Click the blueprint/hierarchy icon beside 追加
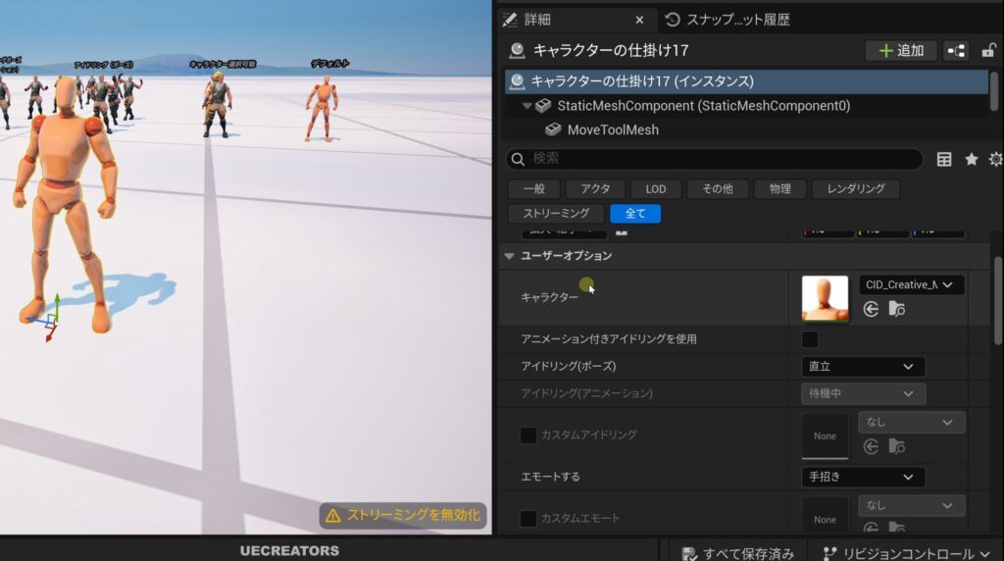 956,51
